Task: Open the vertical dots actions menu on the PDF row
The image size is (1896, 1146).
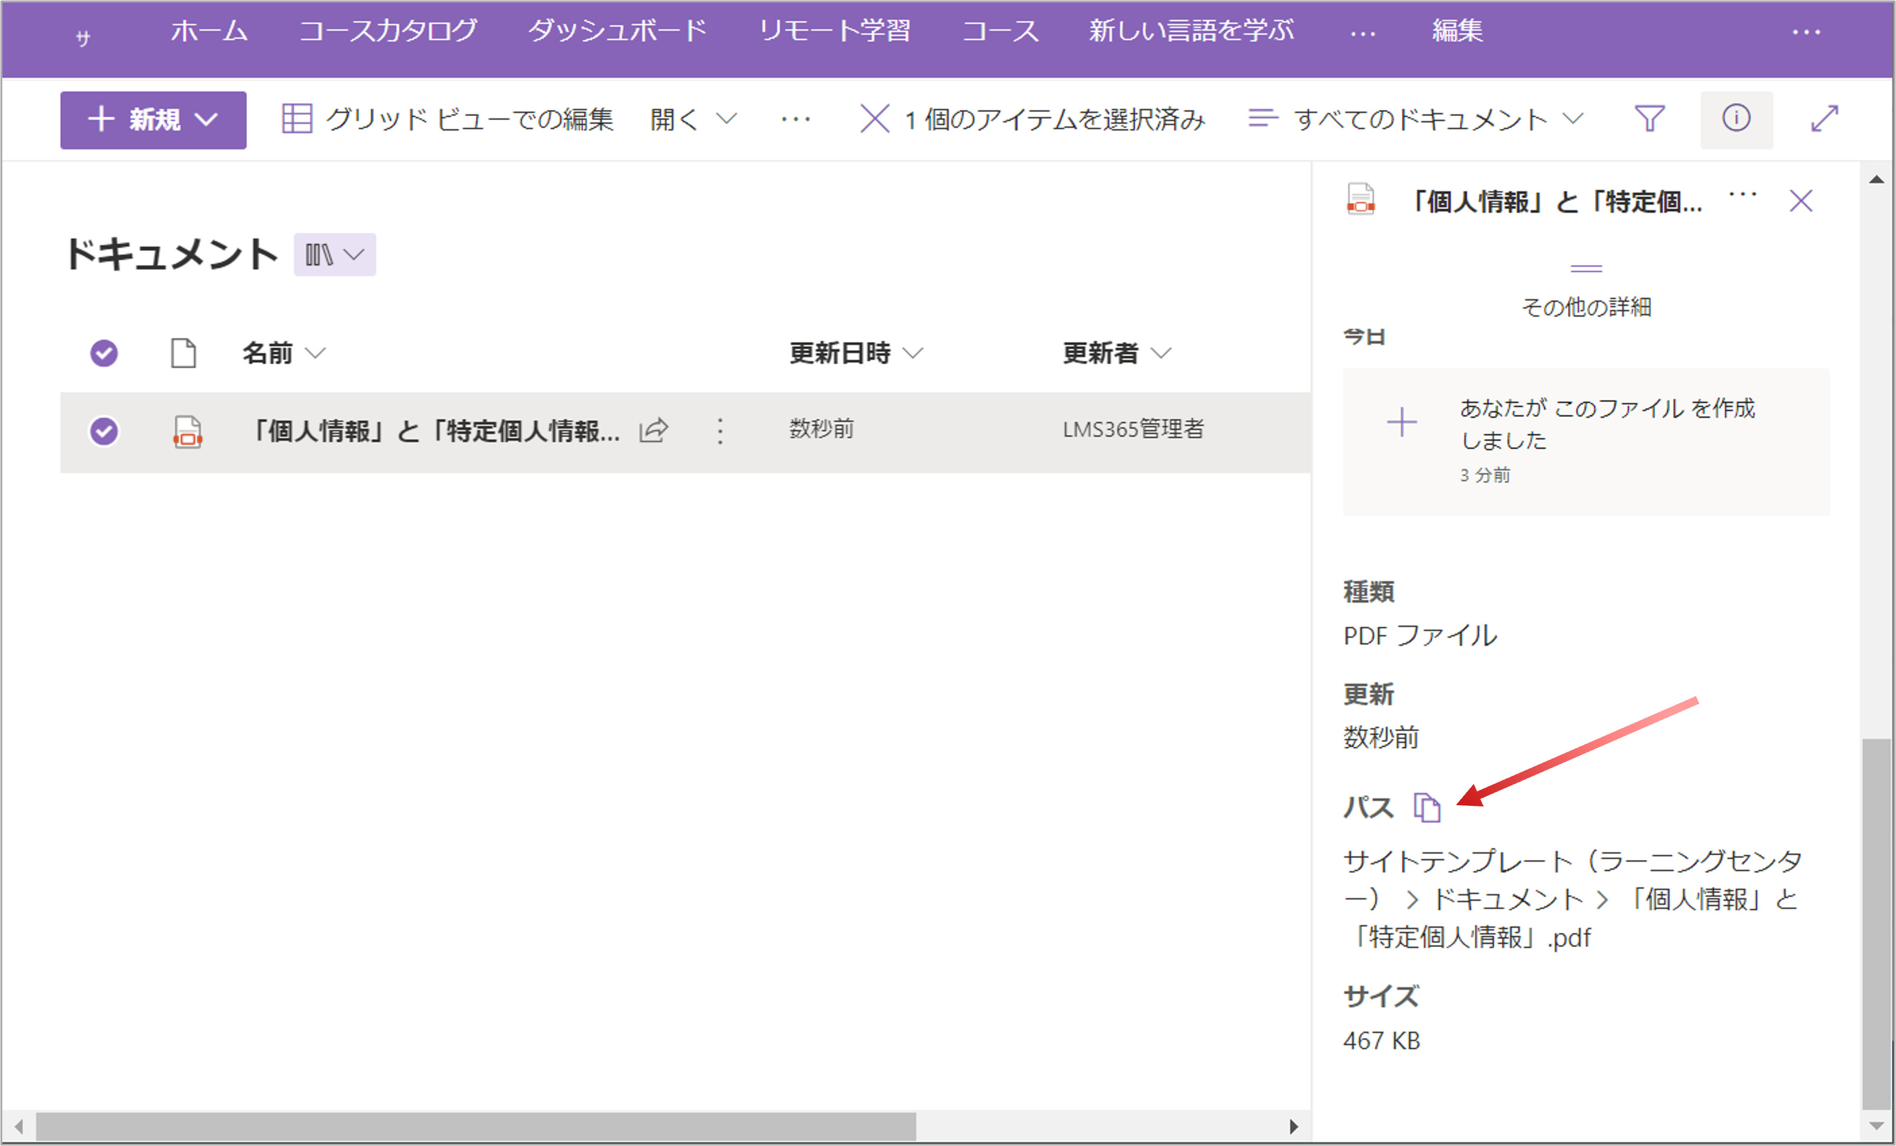Action: (x=720, y=431)
